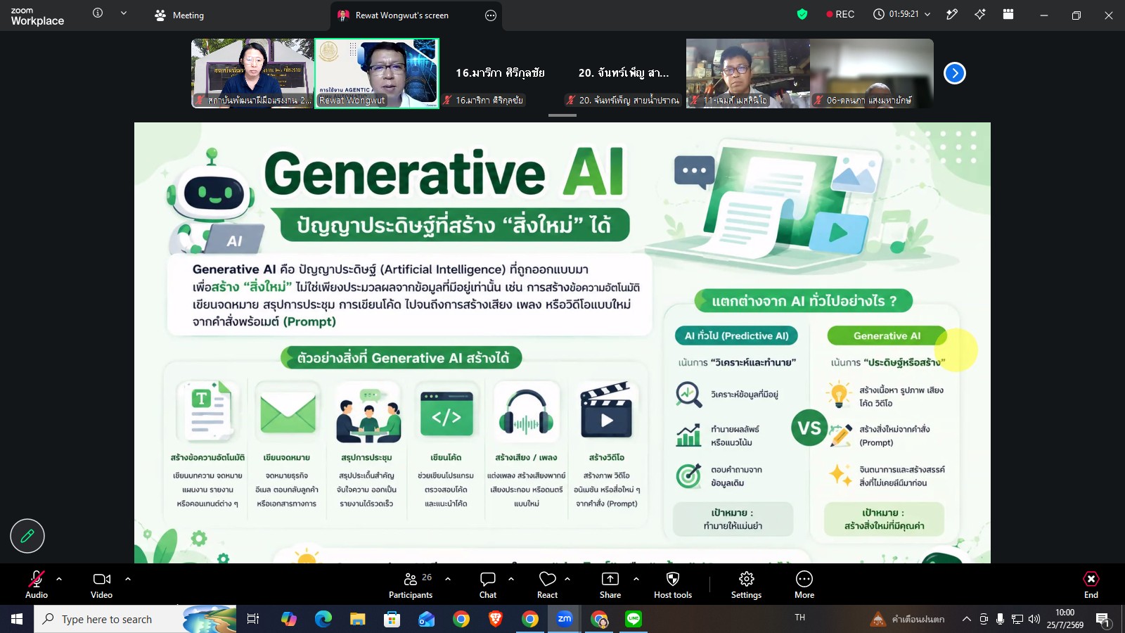Expand audio options arrow next to Audio

pyautogui.click(x=59, y=579)
